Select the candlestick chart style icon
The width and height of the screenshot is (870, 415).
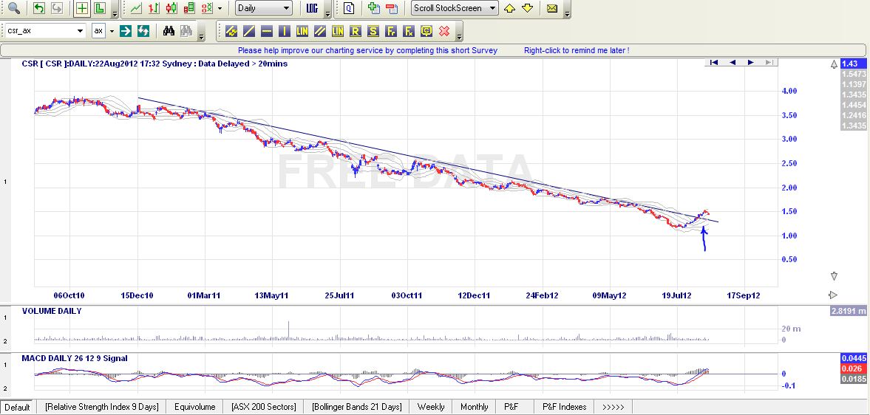click(171, 8)
